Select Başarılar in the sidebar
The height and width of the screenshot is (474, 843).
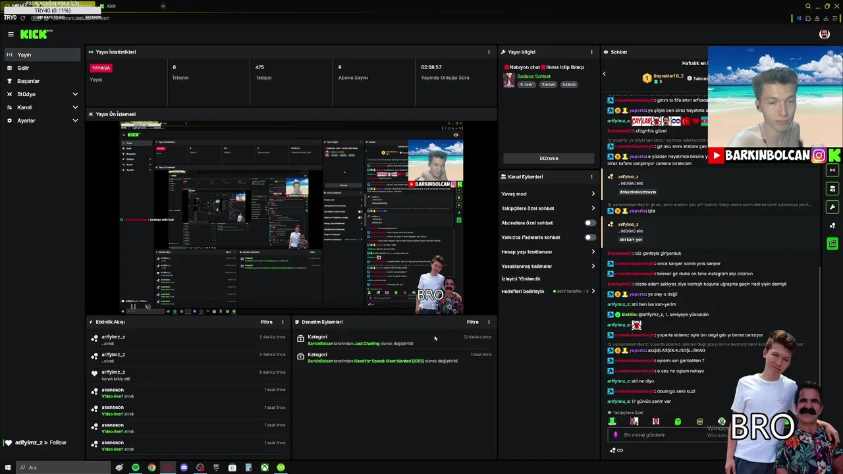pyautogui.click(x=43, y=81)
